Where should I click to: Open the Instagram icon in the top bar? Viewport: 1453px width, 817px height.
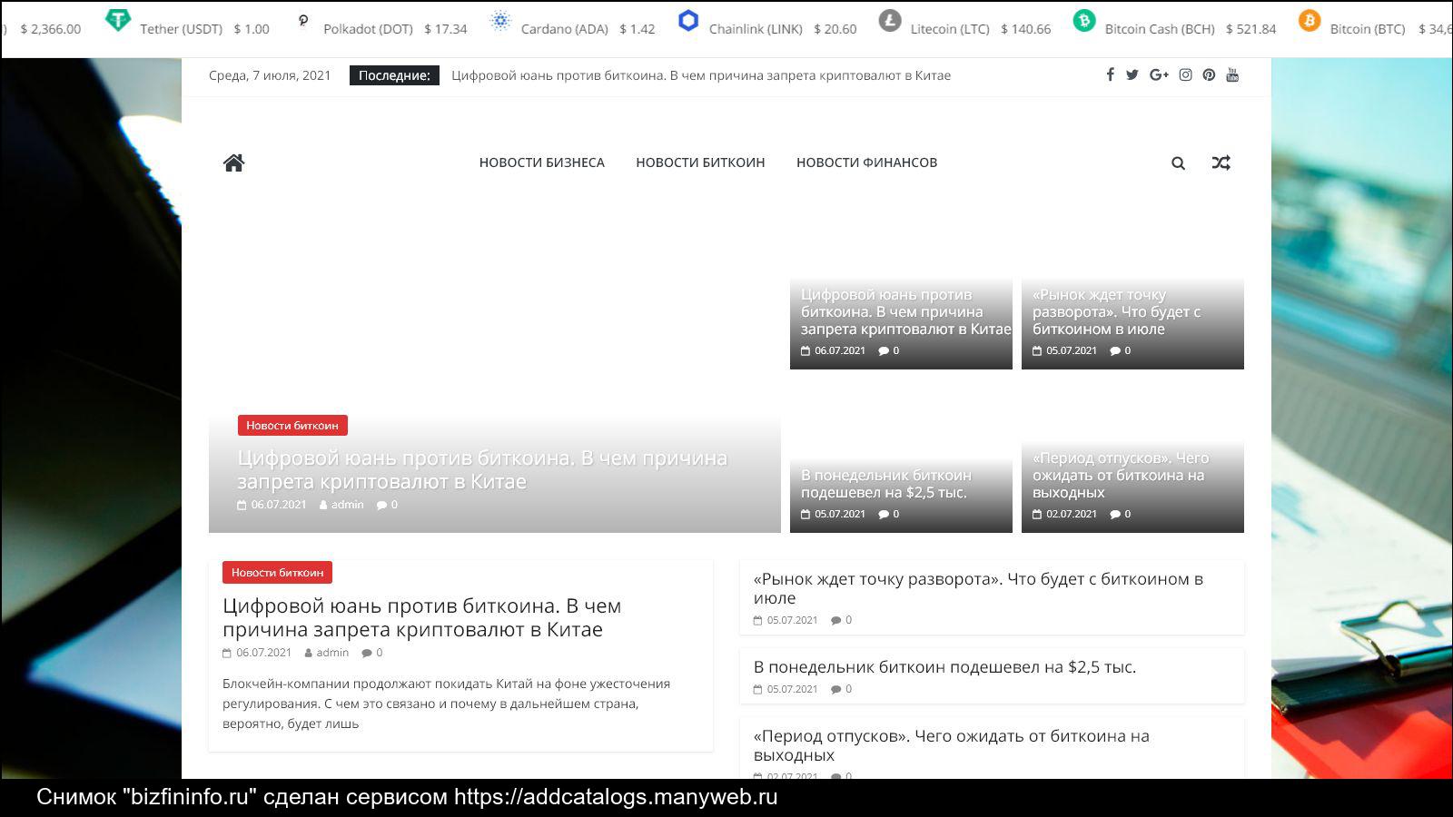(1184, 75)
